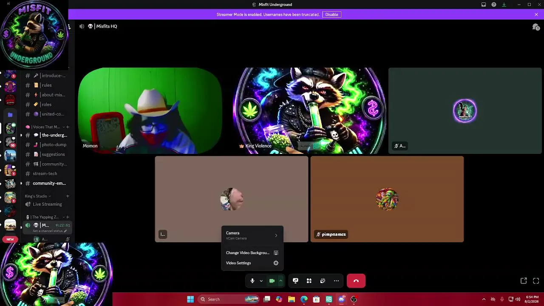Show hidden system tray icons
Image resolution: width=544 pixels, height=306 pixels.
(484, 299)
